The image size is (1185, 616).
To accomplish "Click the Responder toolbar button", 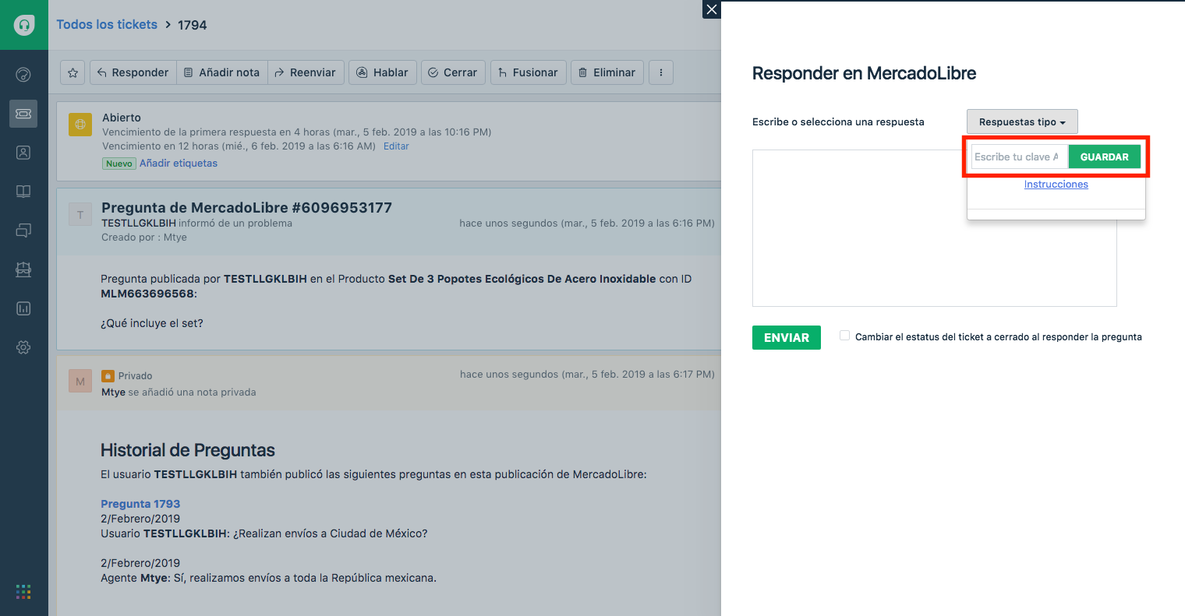I will point(133,72).
